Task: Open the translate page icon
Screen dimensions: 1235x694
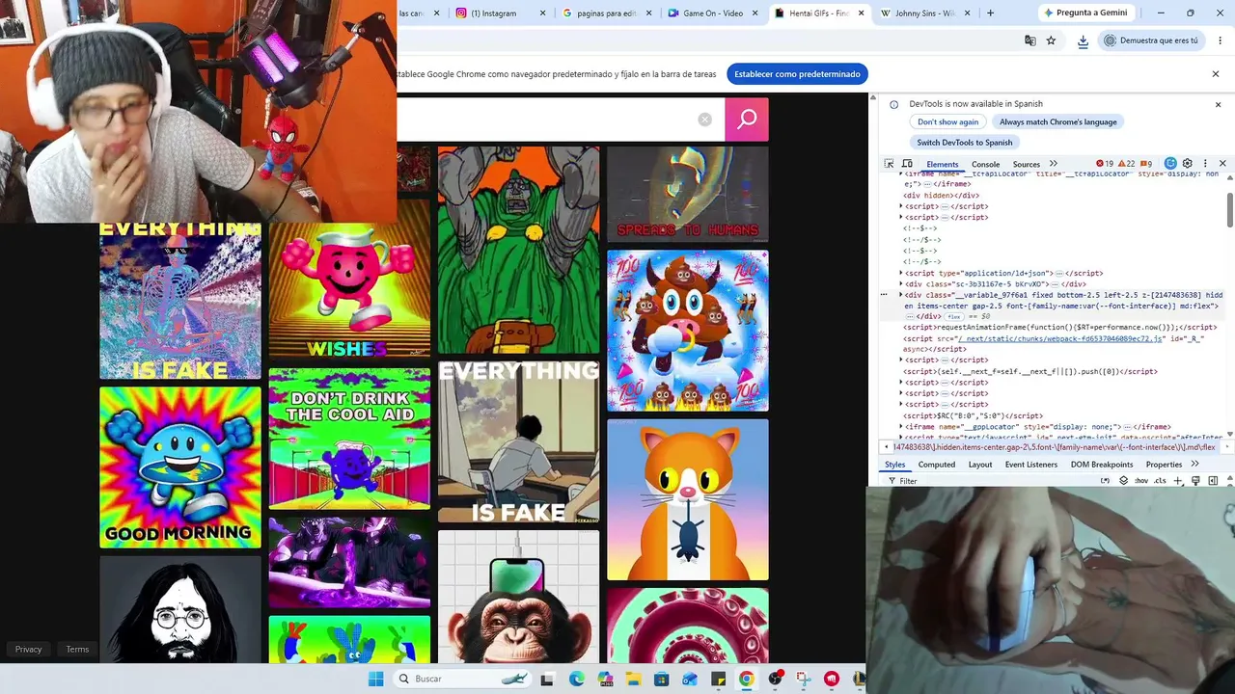Action: [1030, 40]
